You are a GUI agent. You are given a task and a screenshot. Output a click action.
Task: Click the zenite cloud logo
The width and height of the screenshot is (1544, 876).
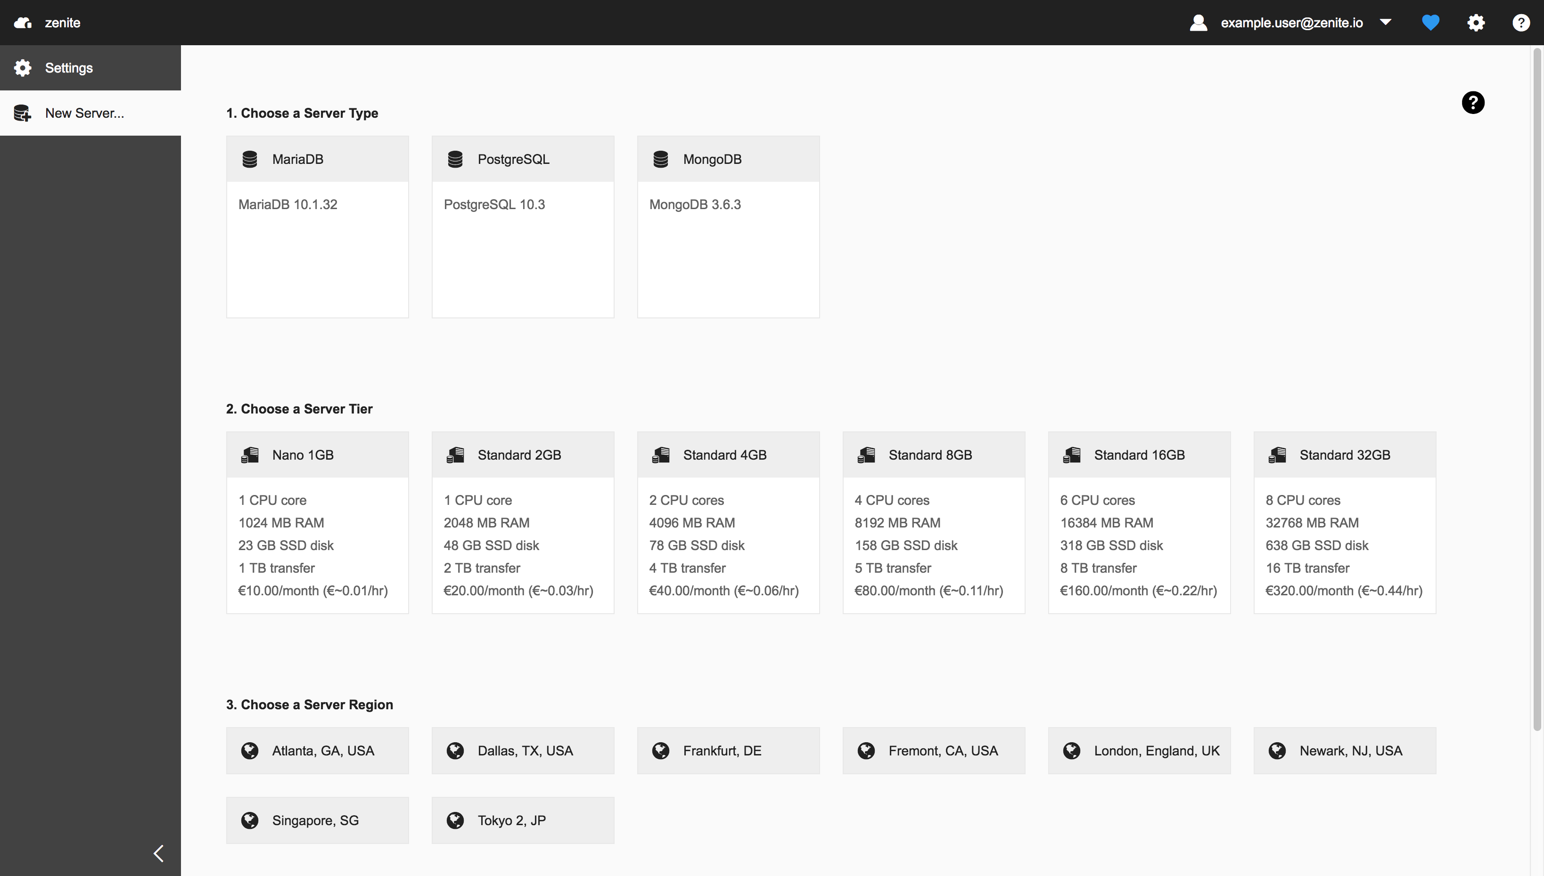coord(23,23)
